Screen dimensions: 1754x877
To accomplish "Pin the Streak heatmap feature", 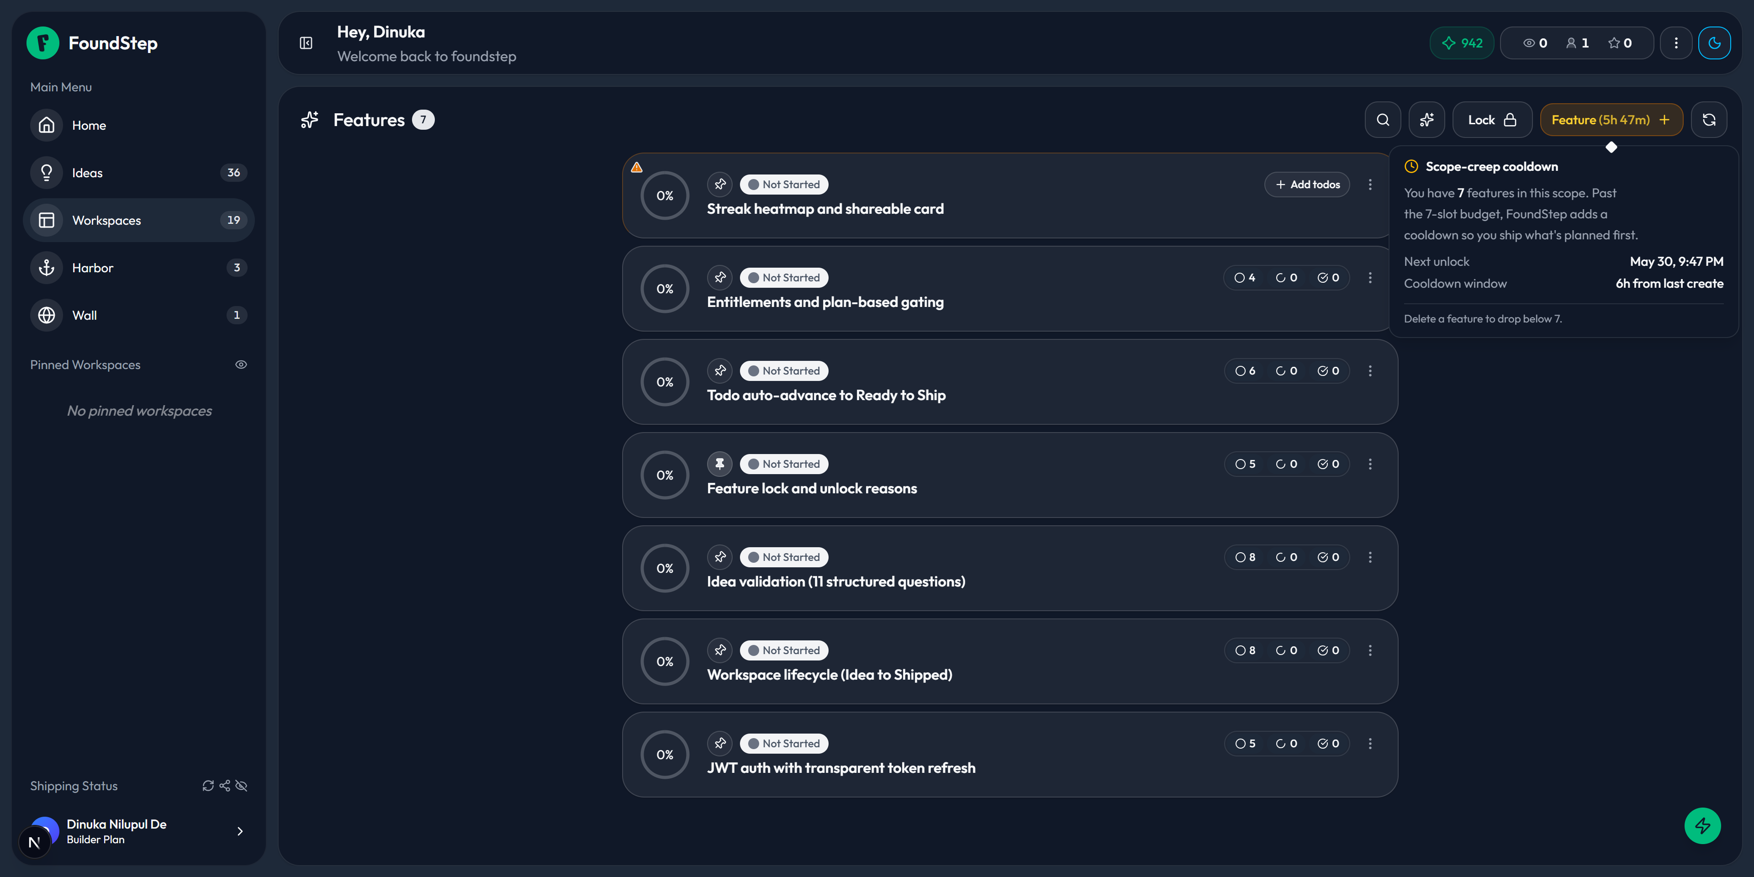I will coord(720,185).
